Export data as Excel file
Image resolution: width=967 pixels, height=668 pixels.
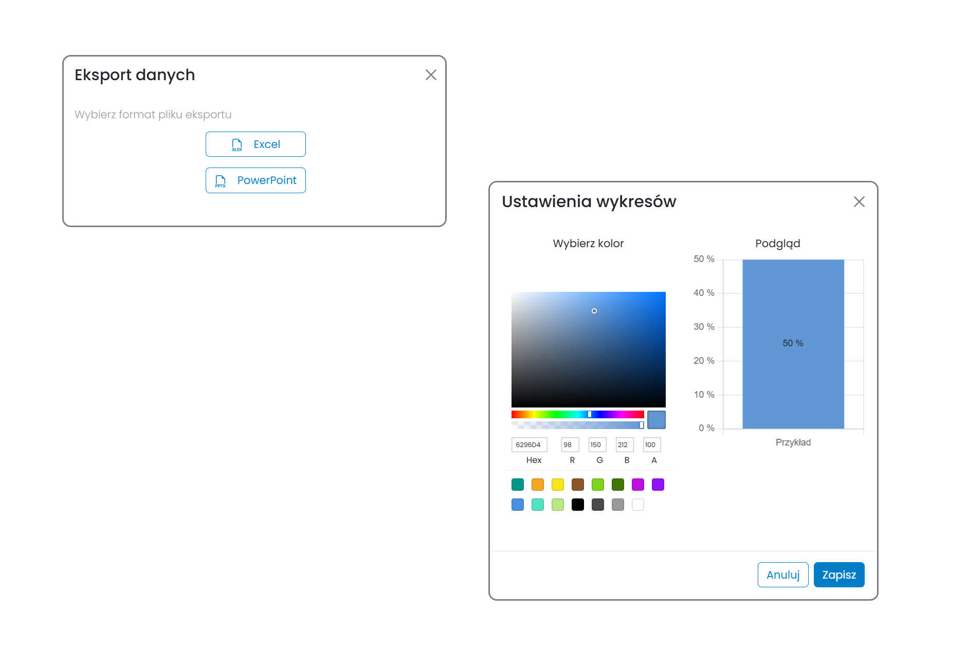(256, 144)
